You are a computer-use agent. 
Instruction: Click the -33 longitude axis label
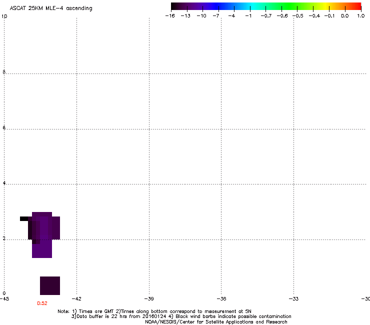293,299
